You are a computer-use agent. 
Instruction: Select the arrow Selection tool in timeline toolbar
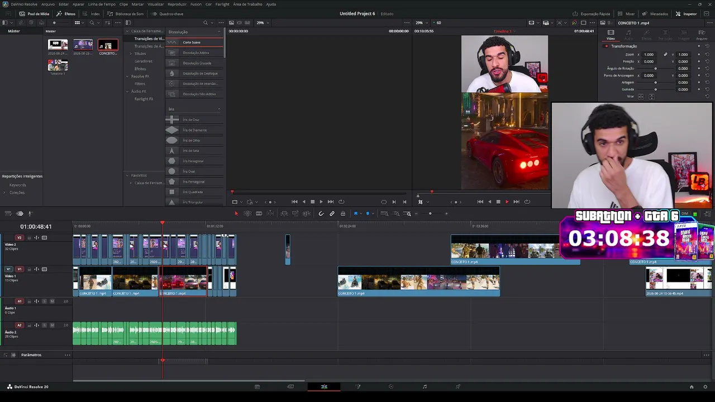(236, 213)
